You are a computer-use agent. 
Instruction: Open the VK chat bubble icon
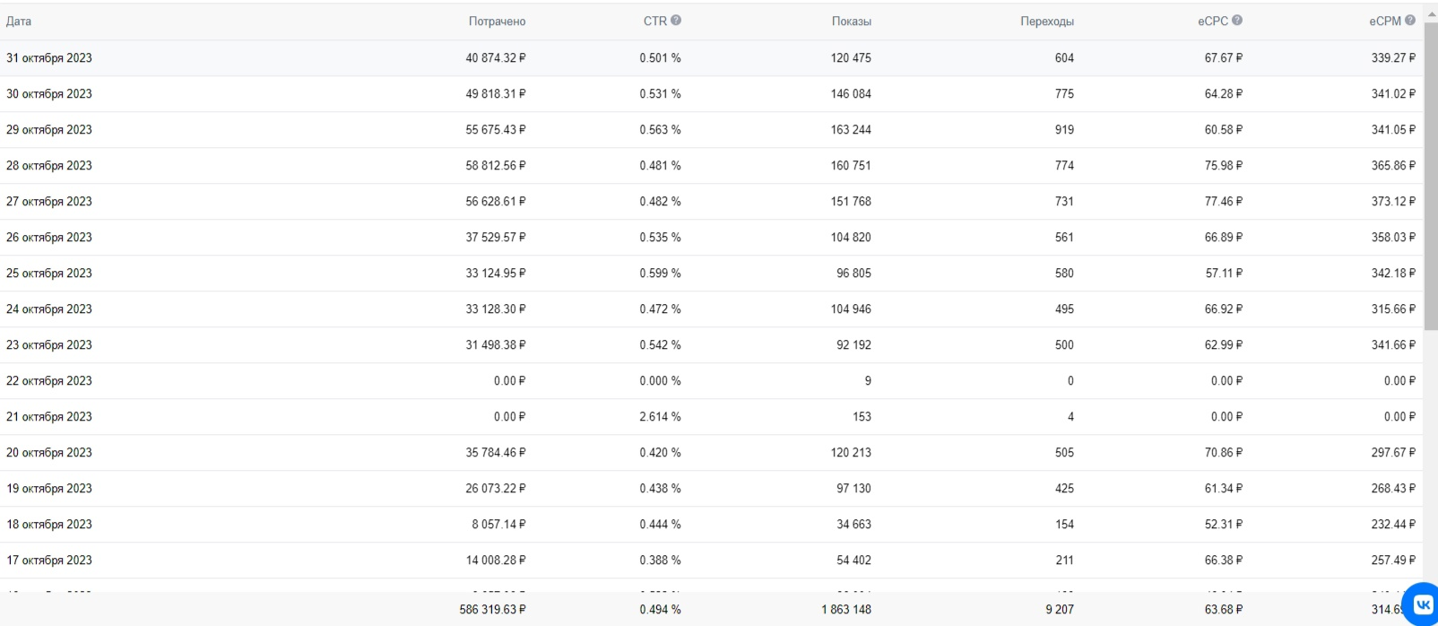pos(1422,604)
